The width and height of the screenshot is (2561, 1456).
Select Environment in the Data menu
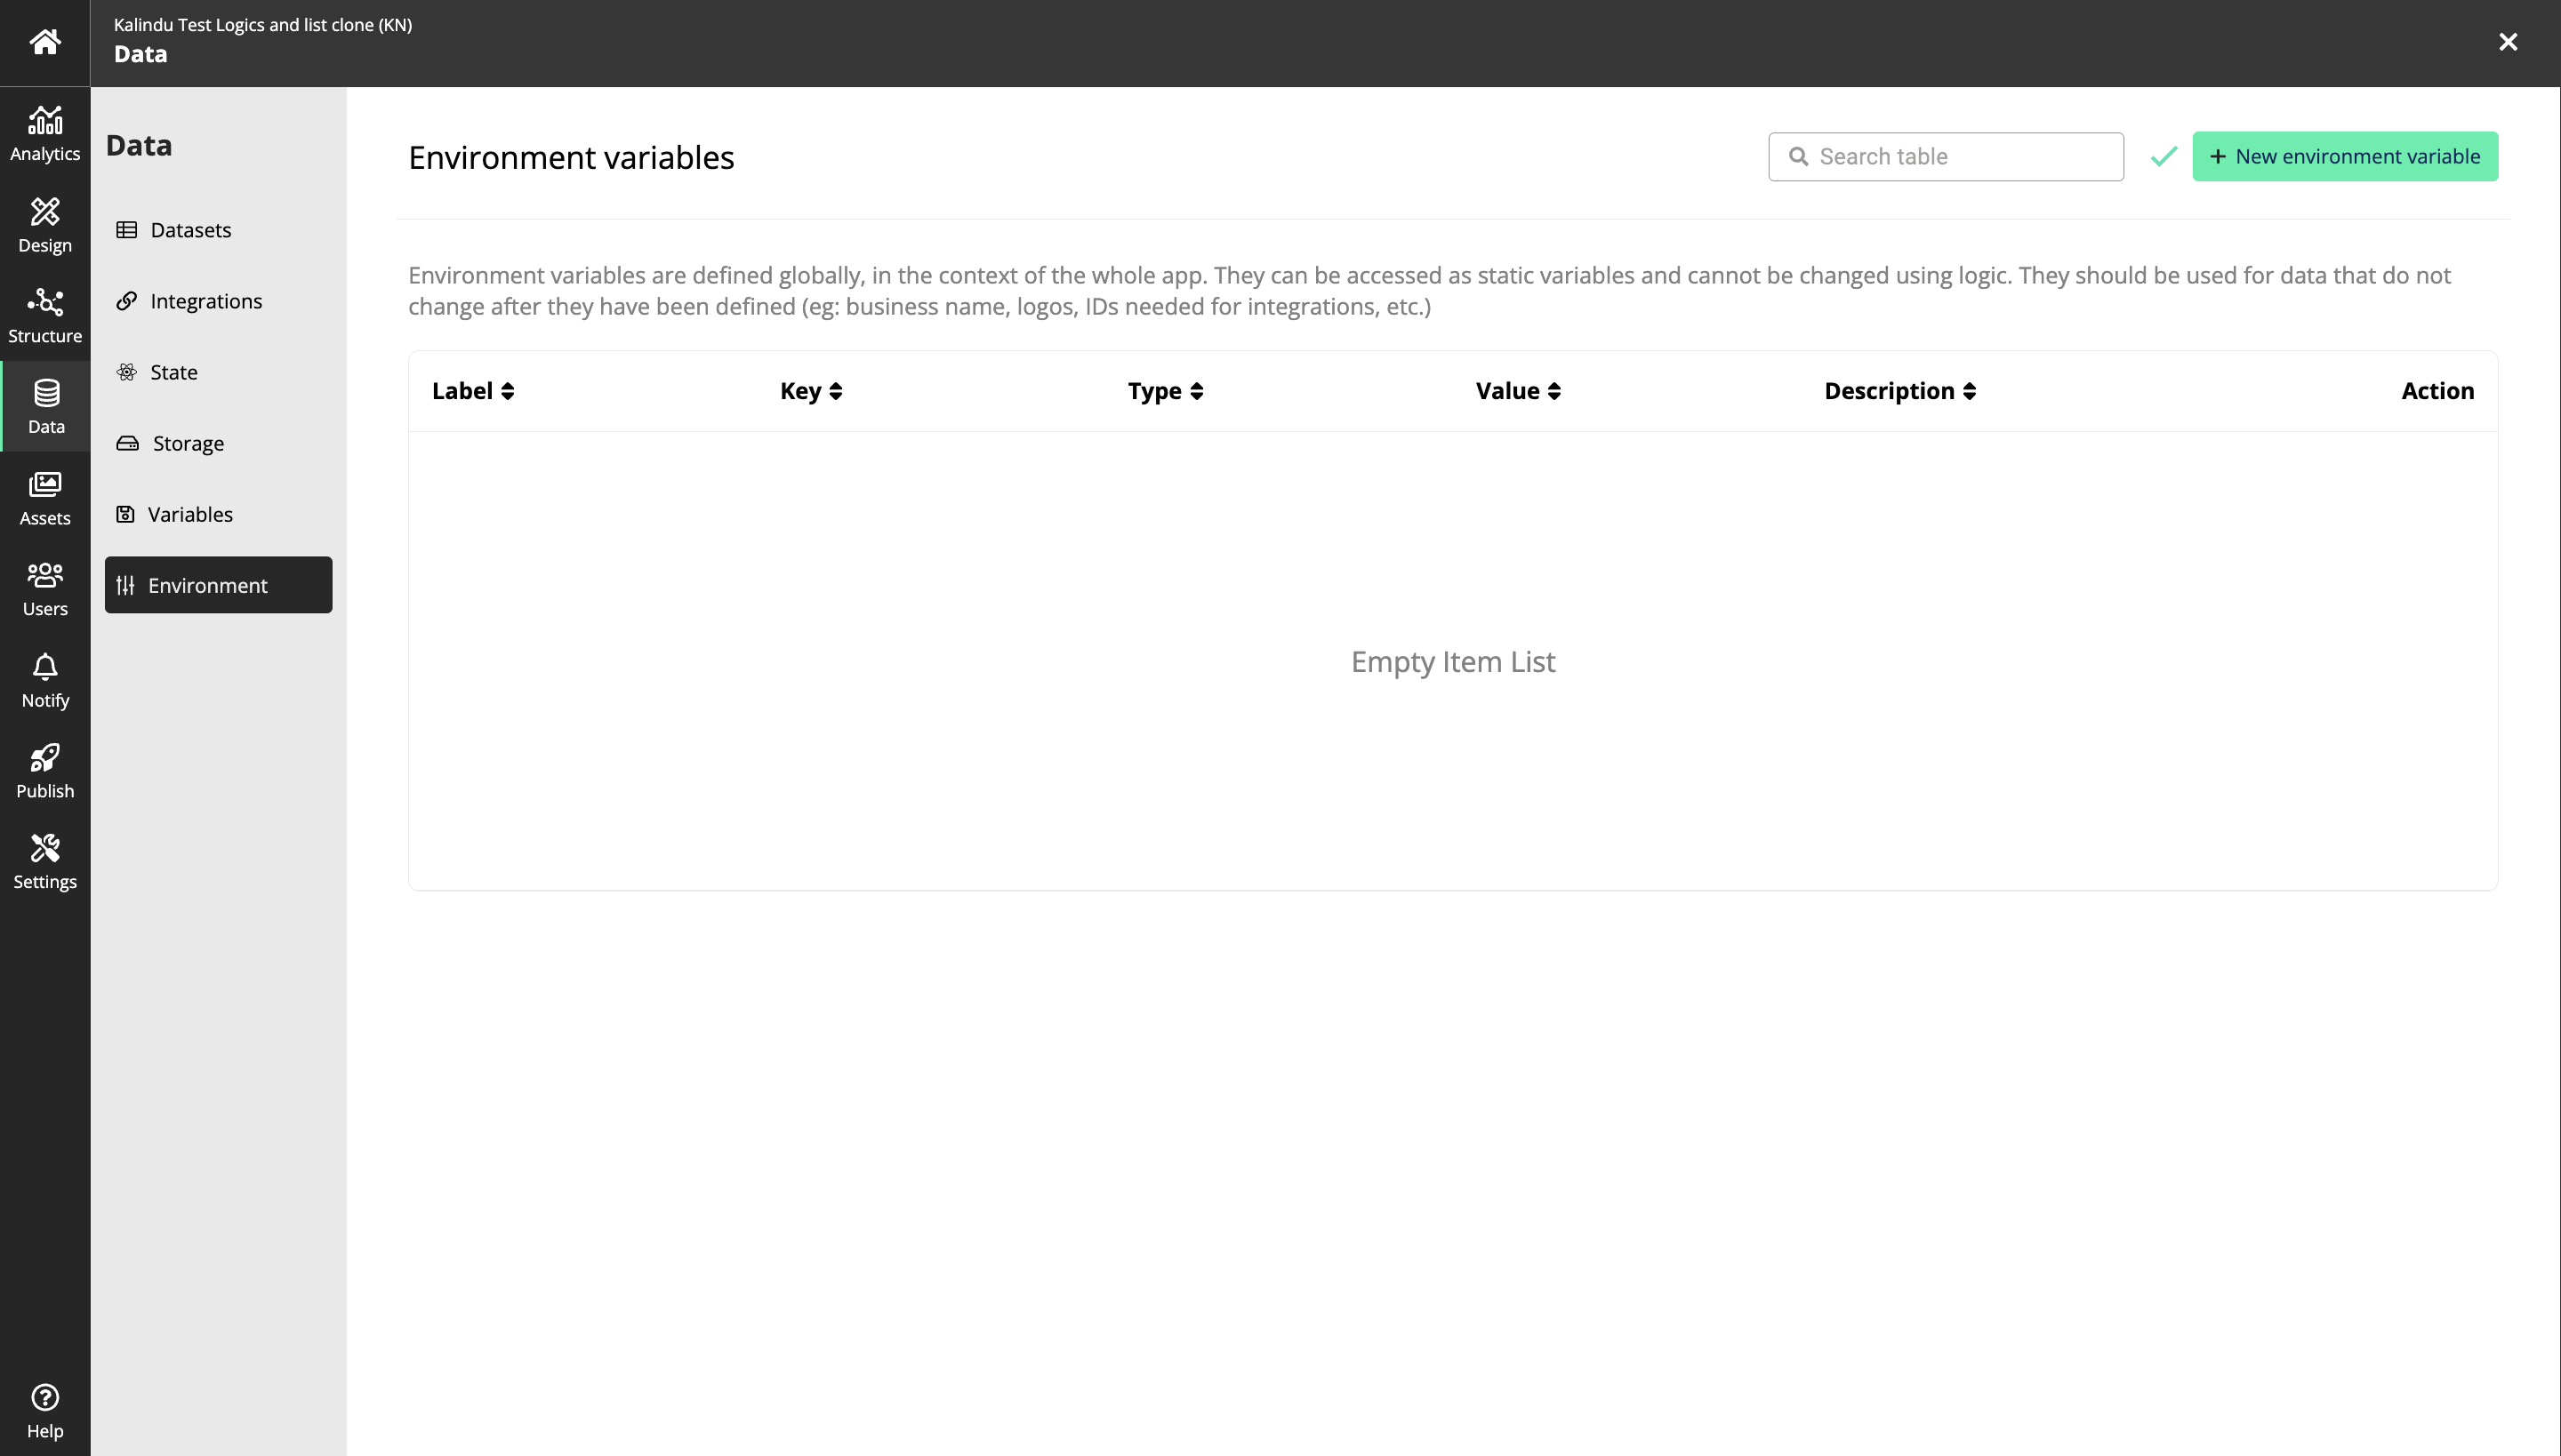(x=218, y=585)
